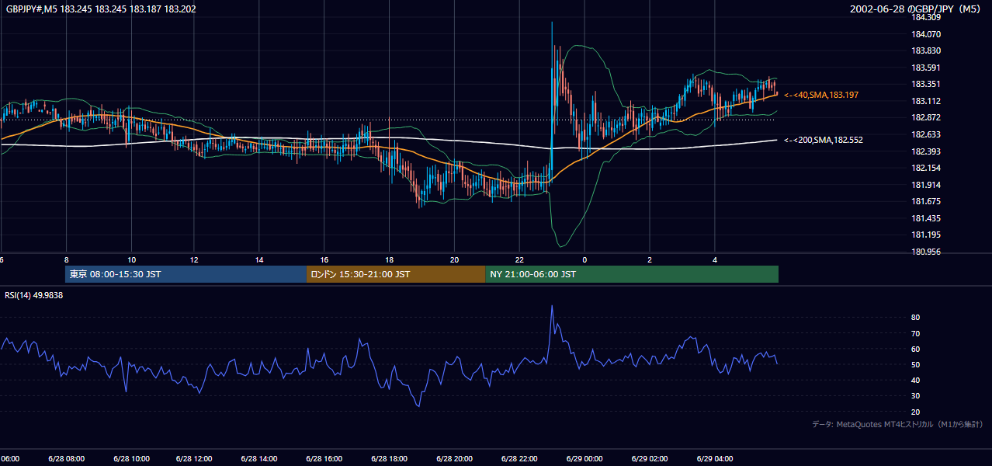The height and width of the screenshot is (466, 992).
Task: Pick the 182.633 price axis value
Action: point(926,134)
